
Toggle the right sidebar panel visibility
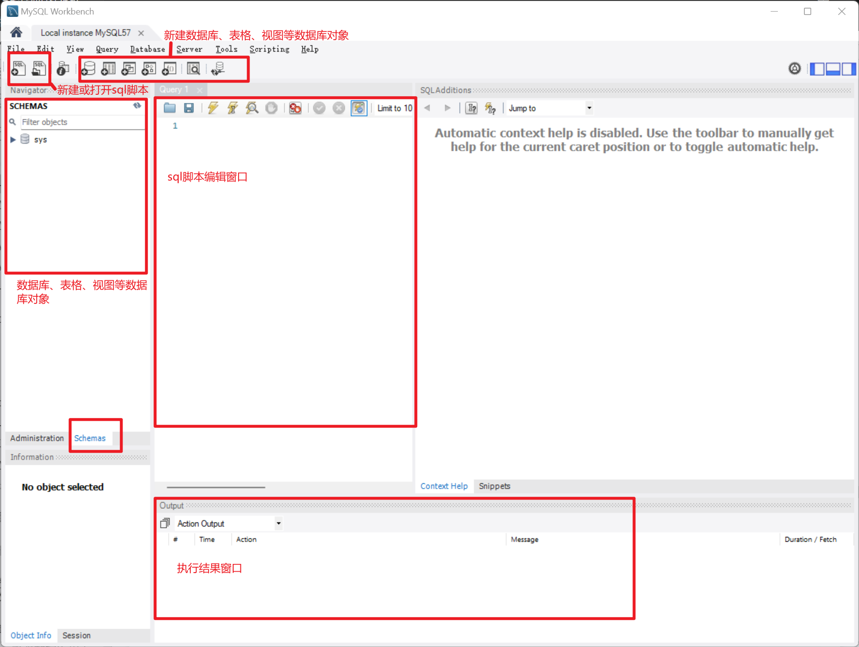point(848,69)
